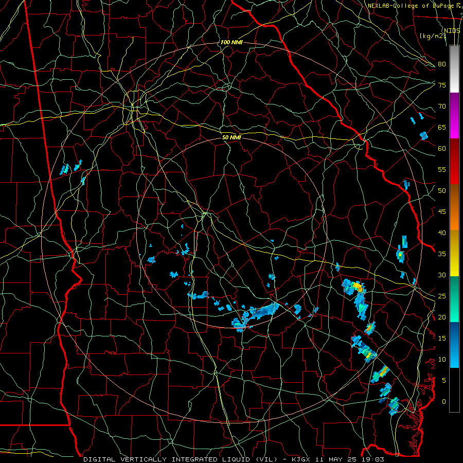Select the 10 value on the VIL scale
The image size is (463, 463).
442,360
